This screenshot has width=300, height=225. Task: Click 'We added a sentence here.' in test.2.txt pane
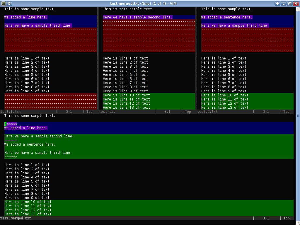point(227,17)
